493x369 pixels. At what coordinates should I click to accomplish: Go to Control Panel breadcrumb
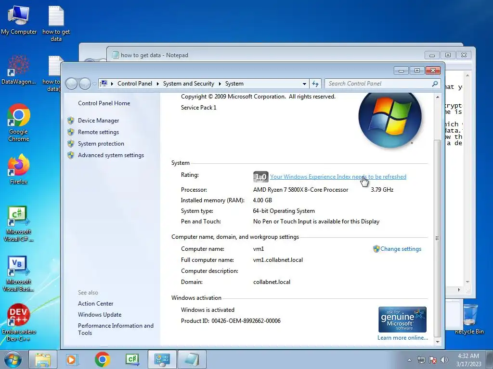[x=135, y=84]
